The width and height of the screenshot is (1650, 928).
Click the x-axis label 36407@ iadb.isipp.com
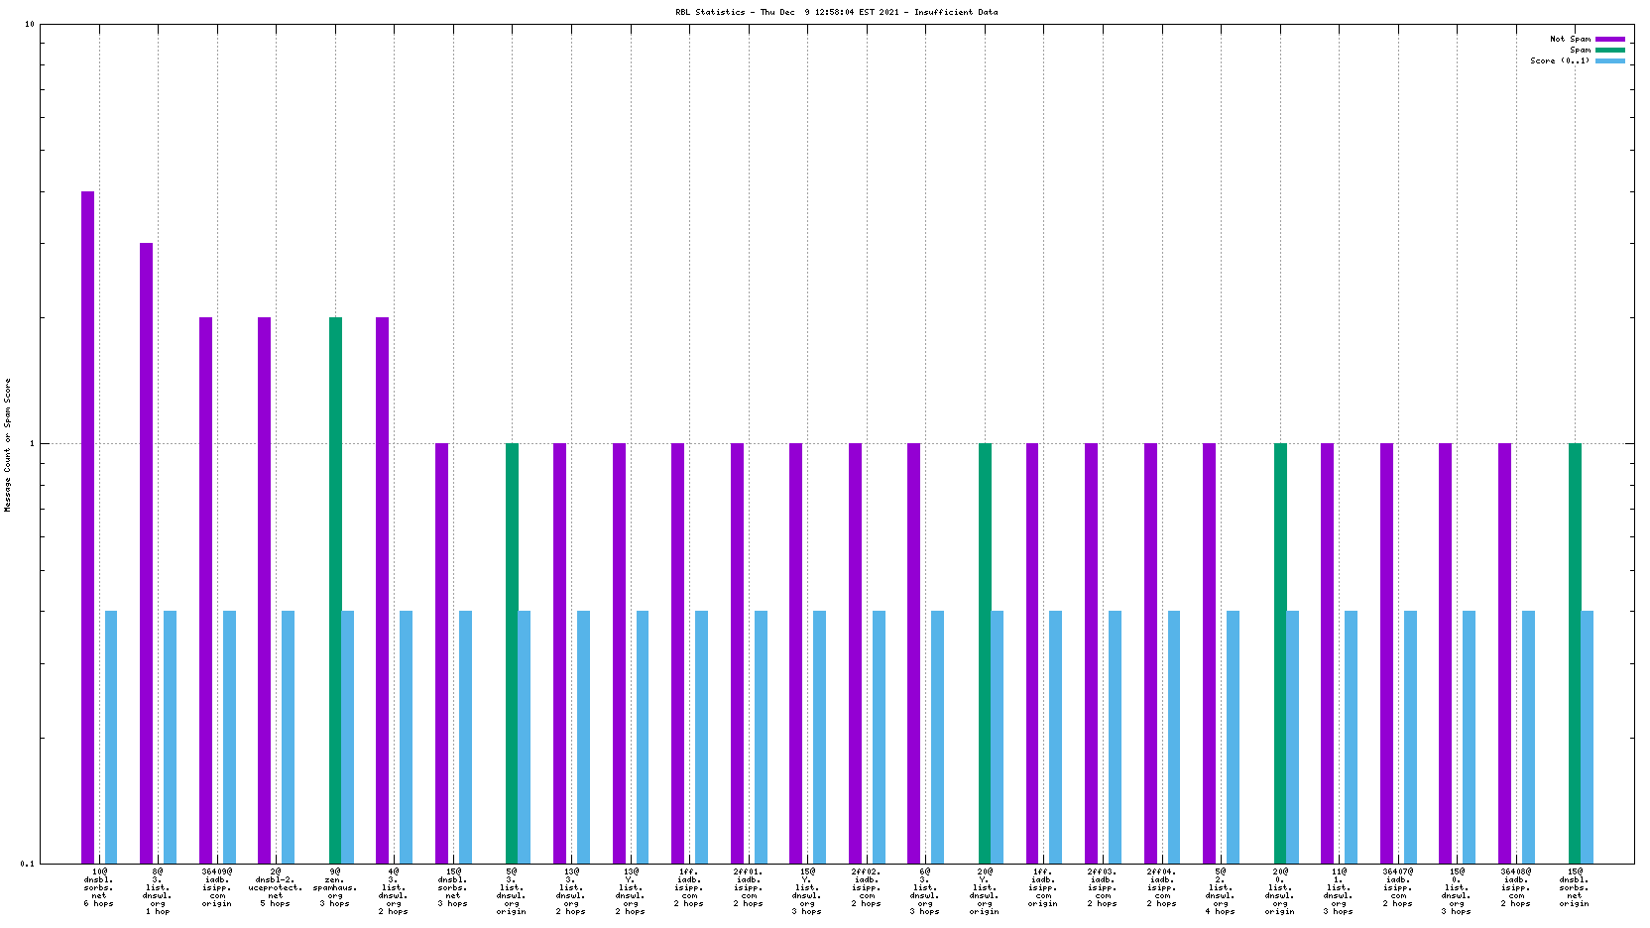[1398, 887]
